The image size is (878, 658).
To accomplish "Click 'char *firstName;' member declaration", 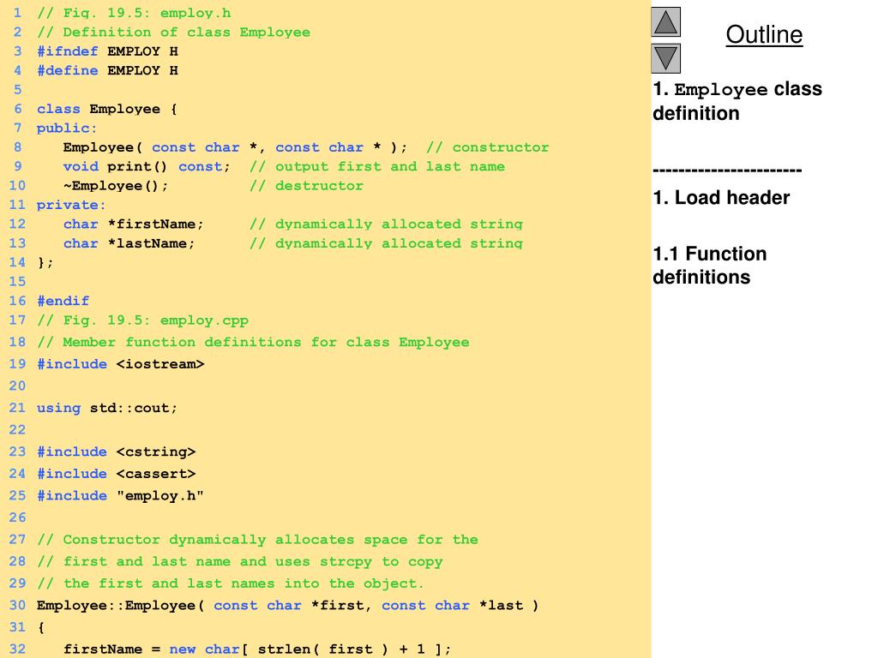I will coord(133,224).
